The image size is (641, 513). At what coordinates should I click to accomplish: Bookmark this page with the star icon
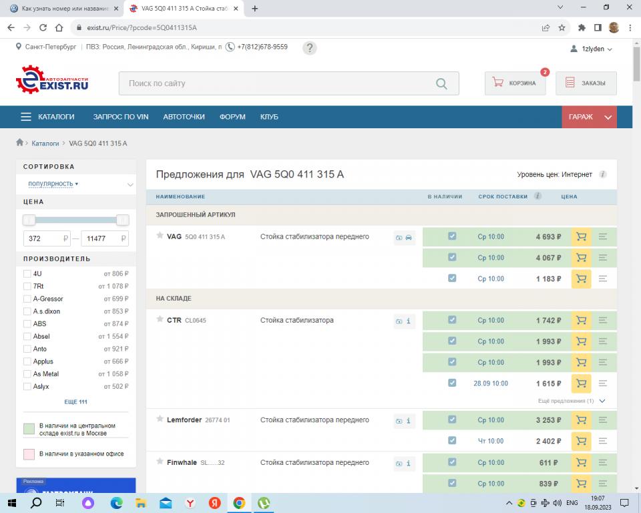point(562,28)
